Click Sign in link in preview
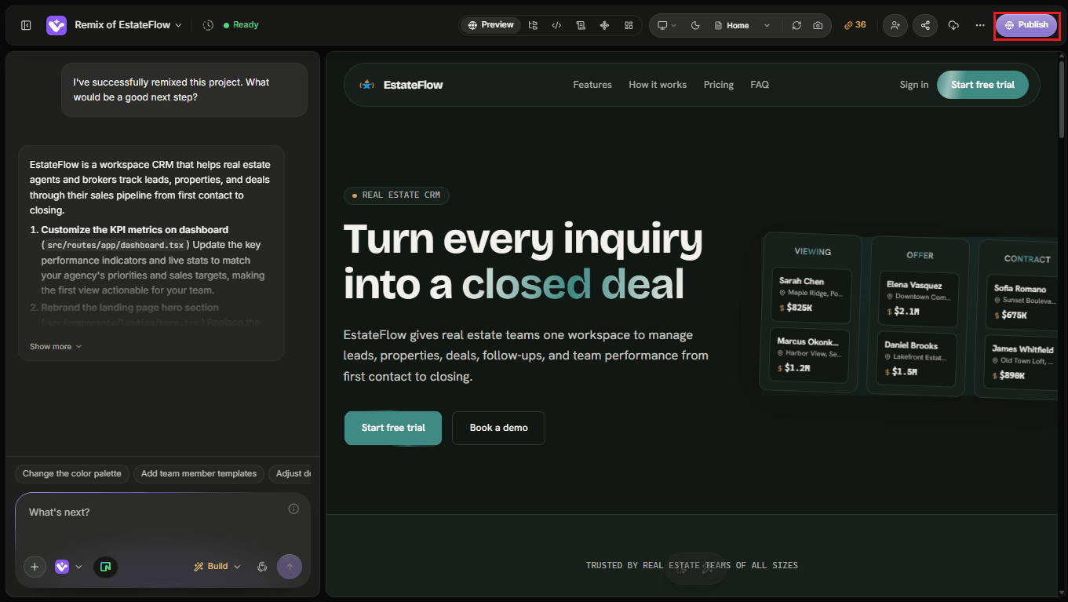Image resolution: width=1068 pixels, height=602 pixels. (914, 85)
